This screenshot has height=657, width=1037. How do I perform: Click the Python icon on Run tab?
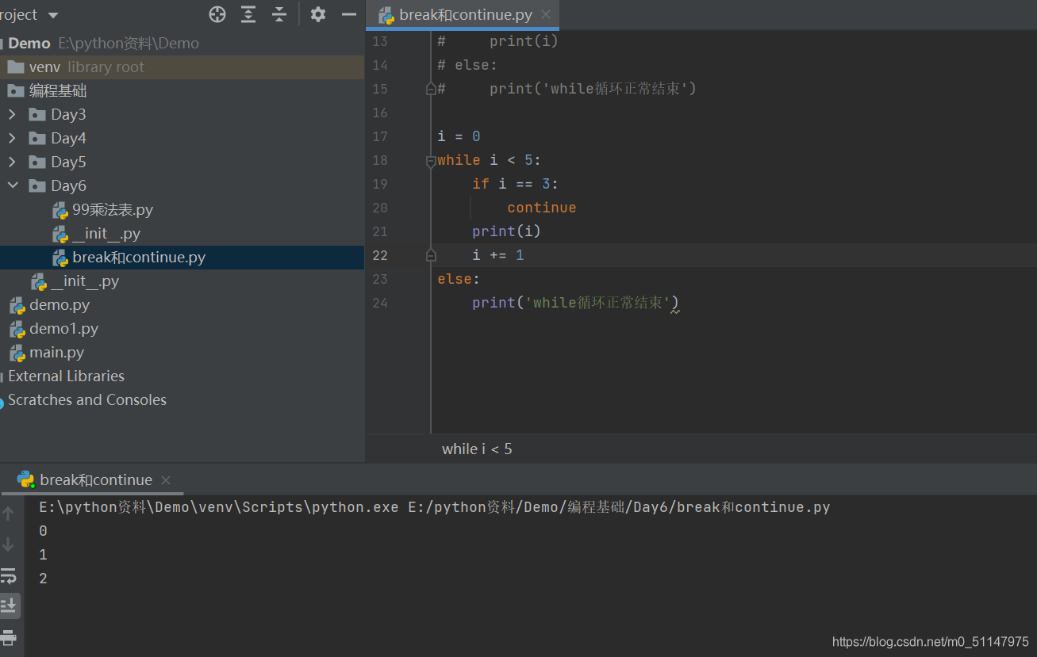[x=26, y=479]
